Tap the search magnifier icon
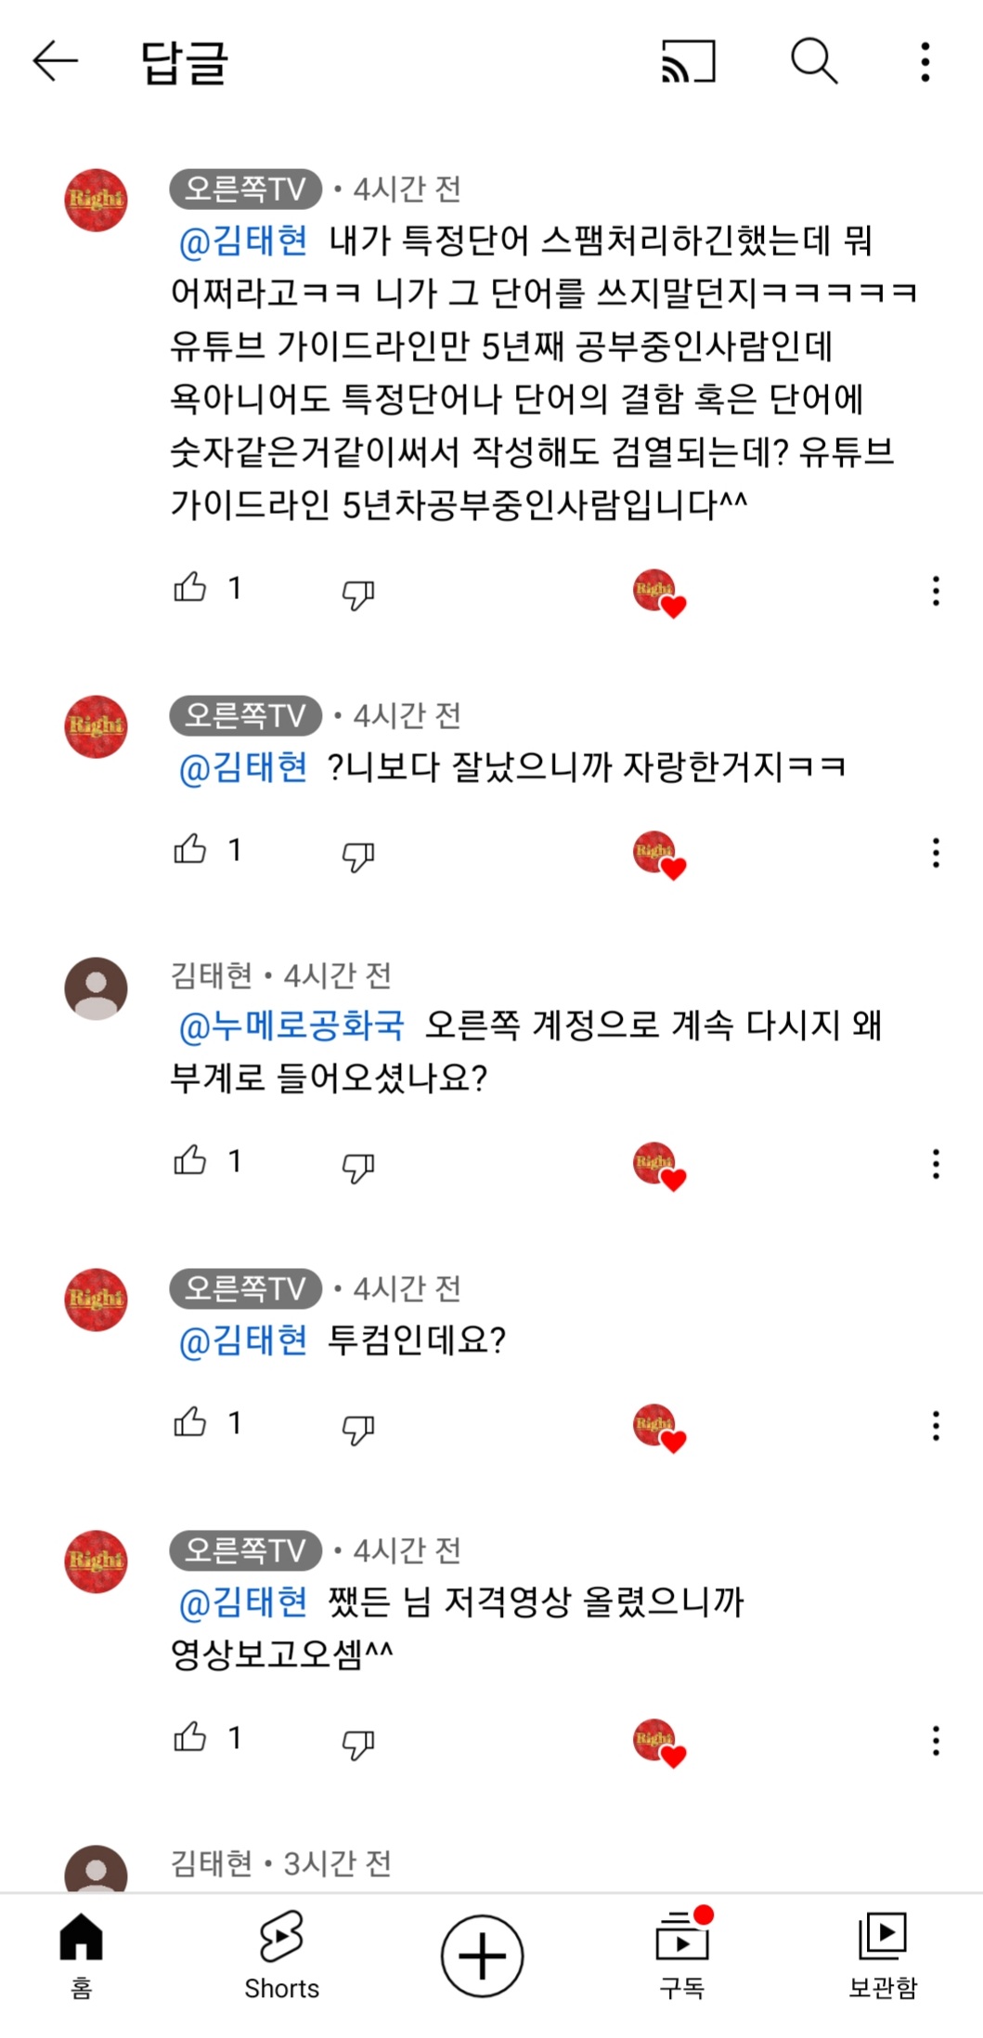Viewport: 983px width, 2038px height. (x=814, y=61)
